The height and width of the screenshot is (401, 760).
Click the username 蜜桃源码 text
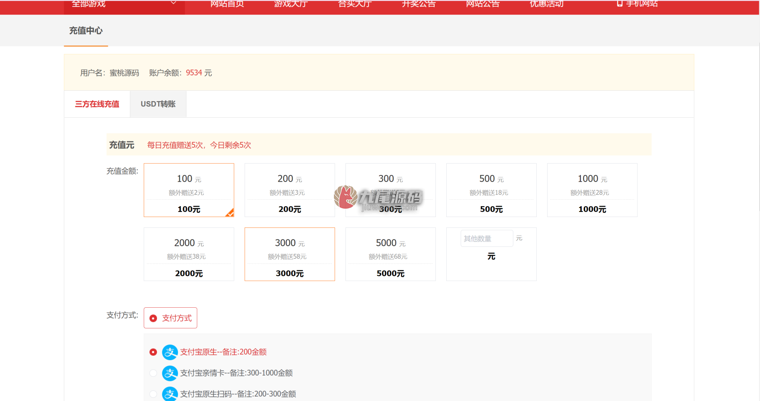pyautogui.click(x=124, y=73)
